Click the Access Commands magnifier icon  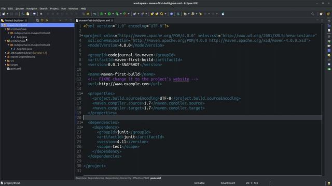click(312, 14)
